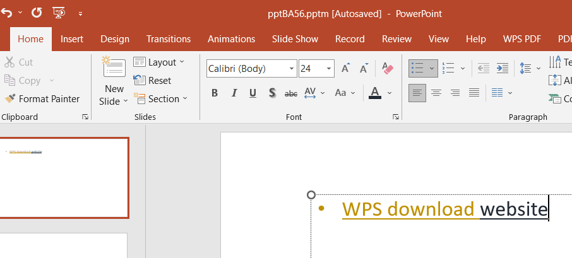This screenshot has height=258, width=572.
Task: Align text left
Action: click(x=417, y=93)
